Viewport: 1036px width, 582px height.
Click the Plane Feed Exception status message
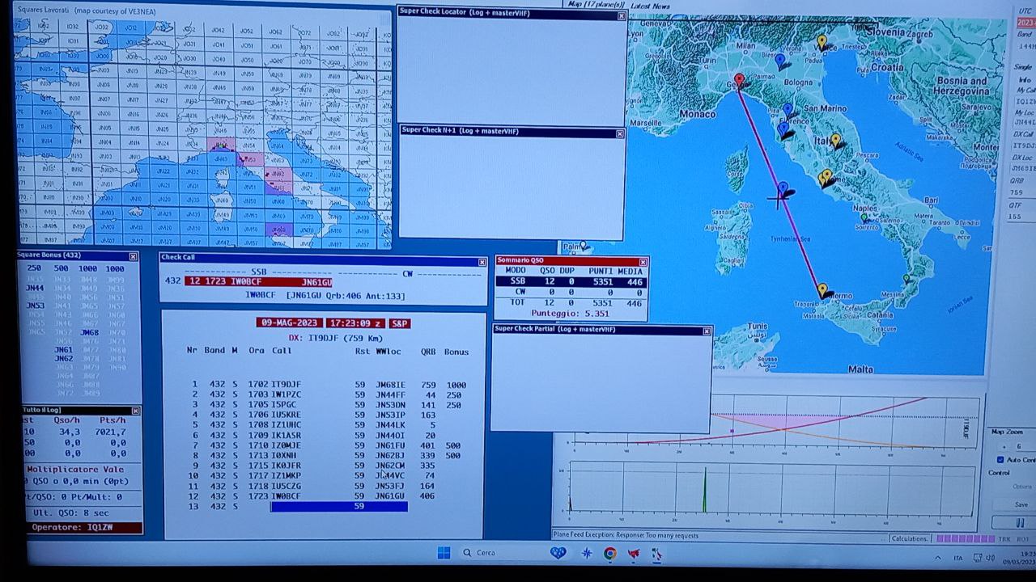(x=625, y=535)
